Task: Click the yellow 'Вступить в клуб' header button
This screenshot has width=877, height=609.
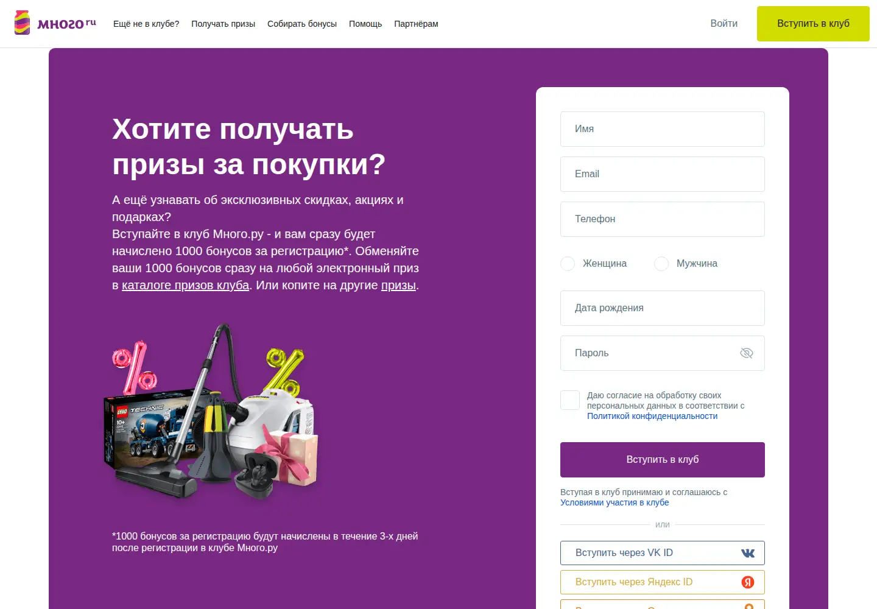Action: click(813, 24)
